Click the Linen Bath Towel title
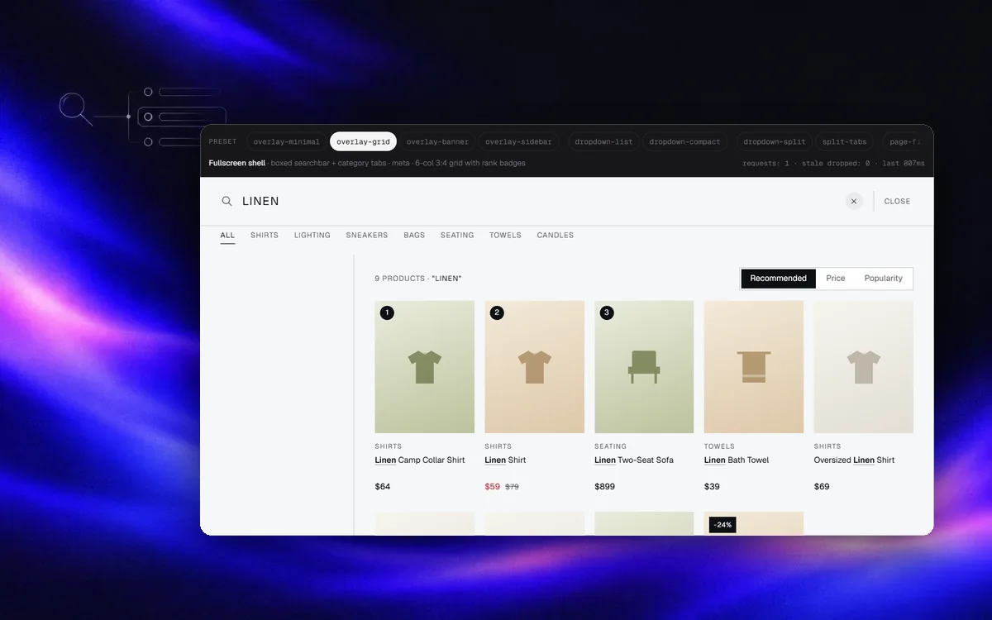Image resolution: width=992 pixels, height=620 pixels. [x=737, y=460]
